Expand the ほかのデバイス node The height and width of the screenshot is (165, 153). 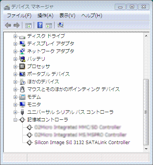(x=15, y=82)
